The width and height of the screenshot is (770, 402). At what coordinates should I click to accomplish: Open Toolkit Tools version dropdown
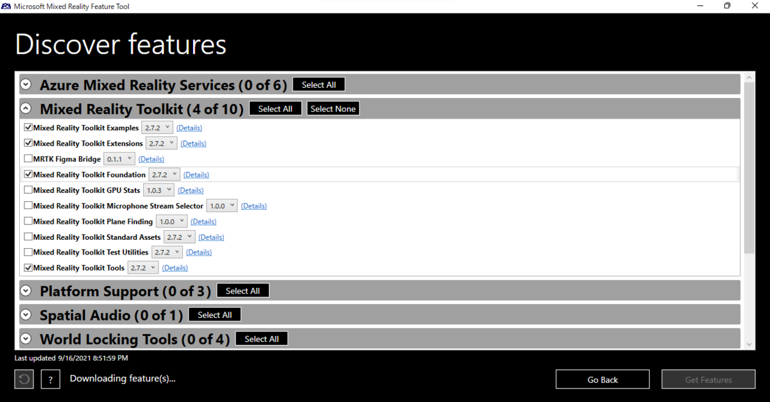(143, 267)
